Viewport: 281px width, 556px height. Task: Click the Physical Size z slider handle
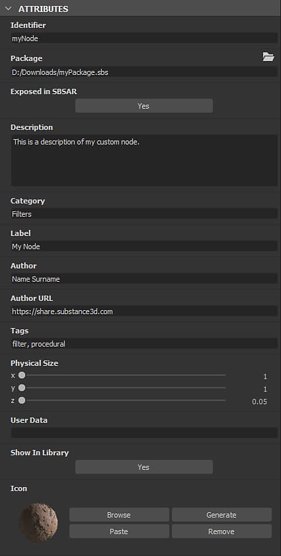[x=22, y=400]
